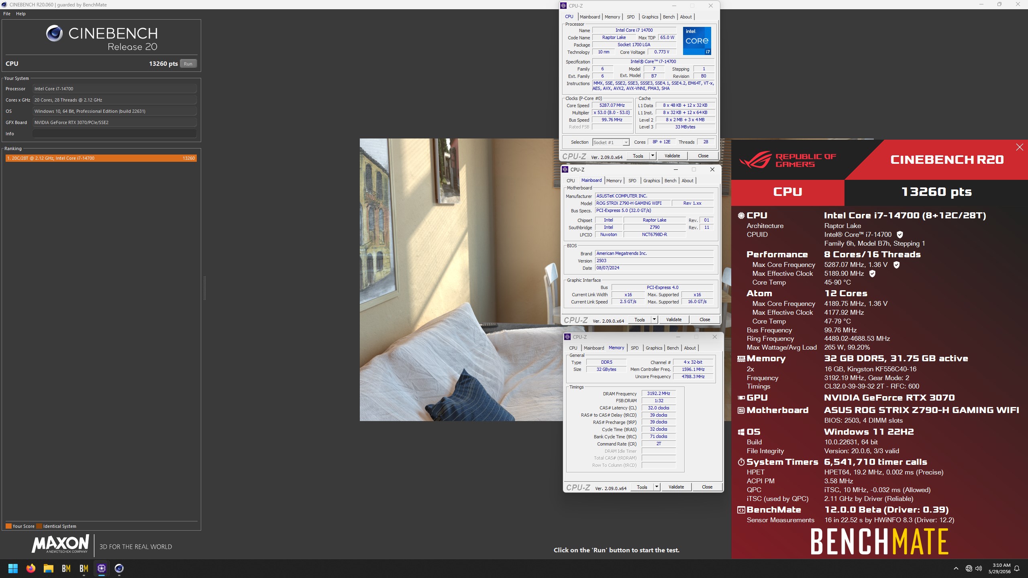
Task: Click the shield beside Max Core Frequency 5287.07 MHz
Action: tap(897, 265)
